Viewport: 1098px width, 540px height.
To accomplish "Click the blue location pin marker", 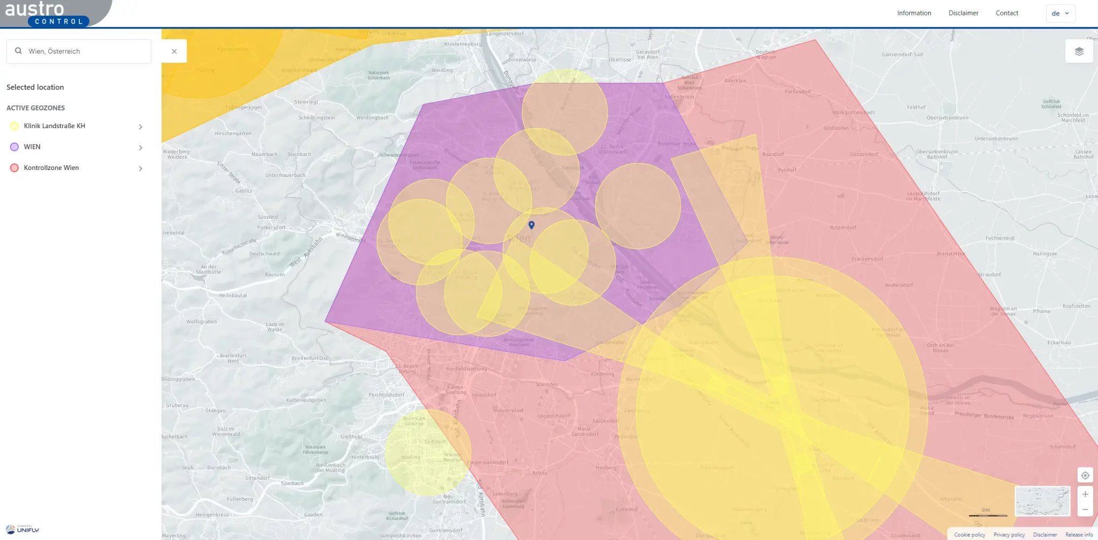I will click(x=531, y=225).
